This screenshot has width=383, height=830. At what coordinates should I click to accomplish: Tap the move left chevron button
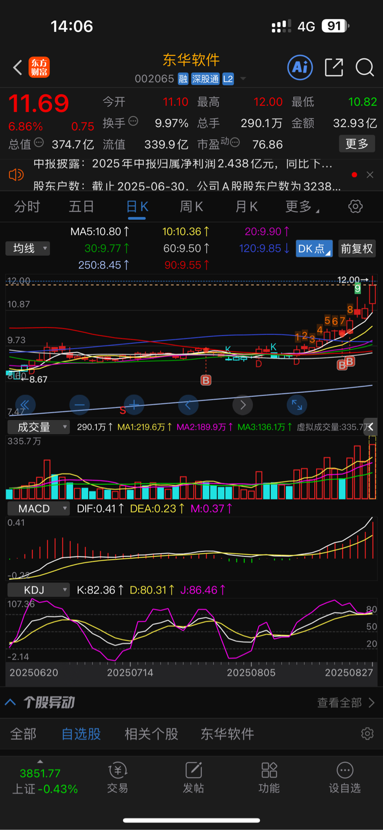[188, 405]
